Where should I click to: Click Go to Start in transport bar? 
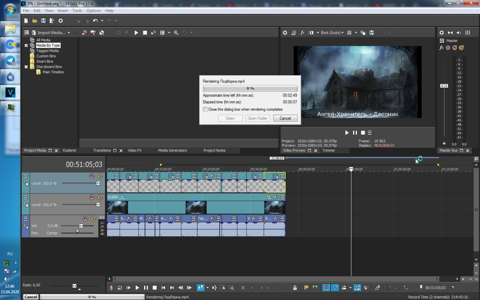163,288
